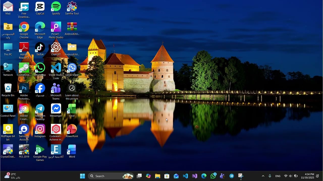Launch Copilot from the taskbar

(148, 176)
